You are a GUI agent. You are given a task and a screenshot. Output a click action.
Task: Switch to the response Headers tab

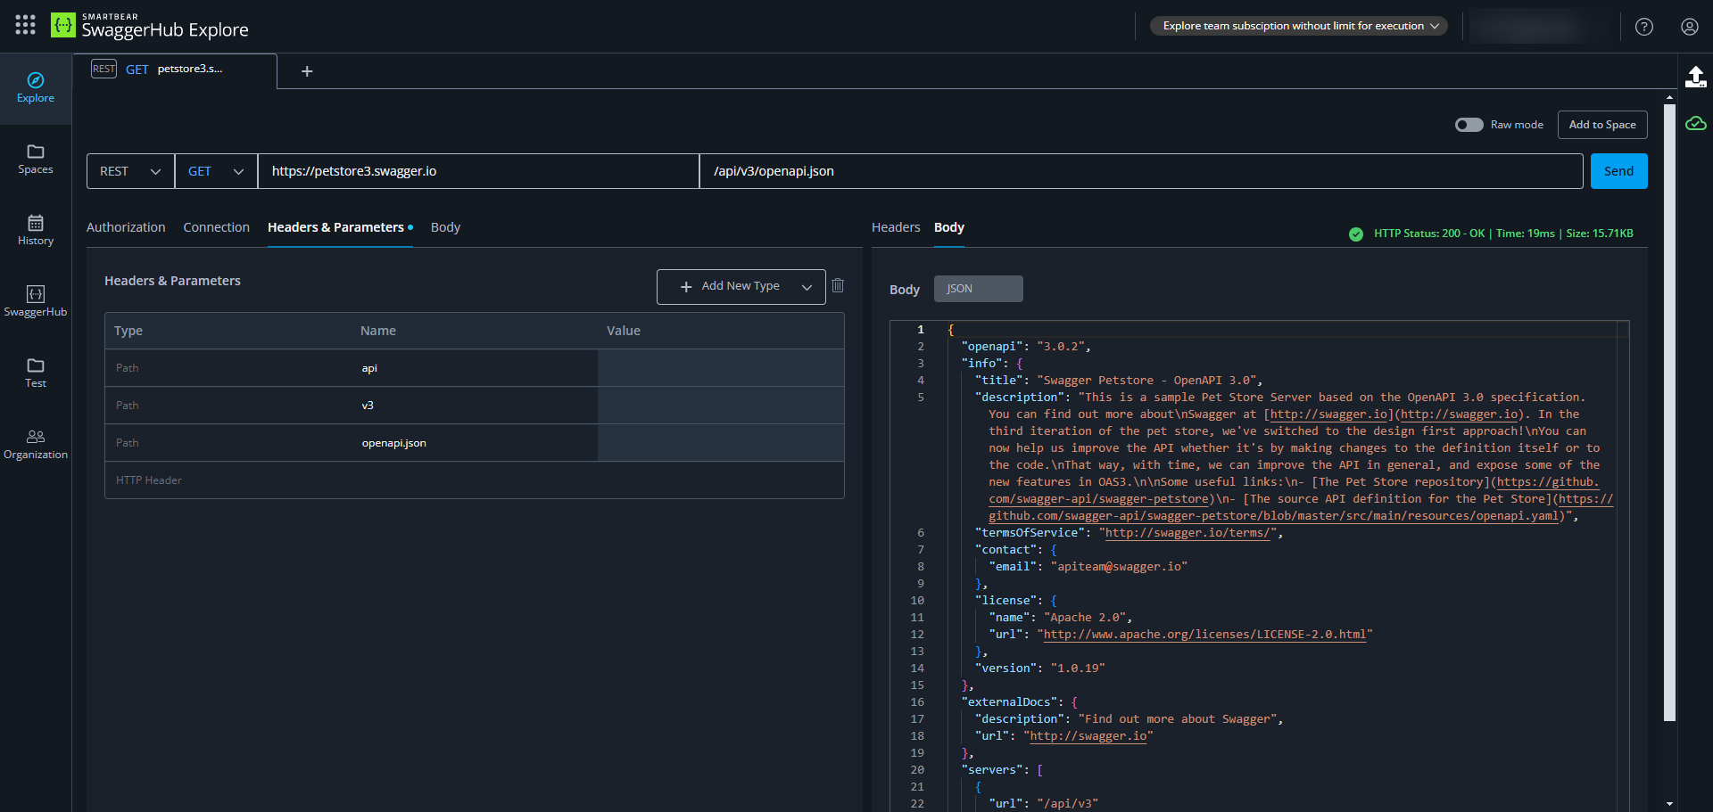[x=896, y=227]
